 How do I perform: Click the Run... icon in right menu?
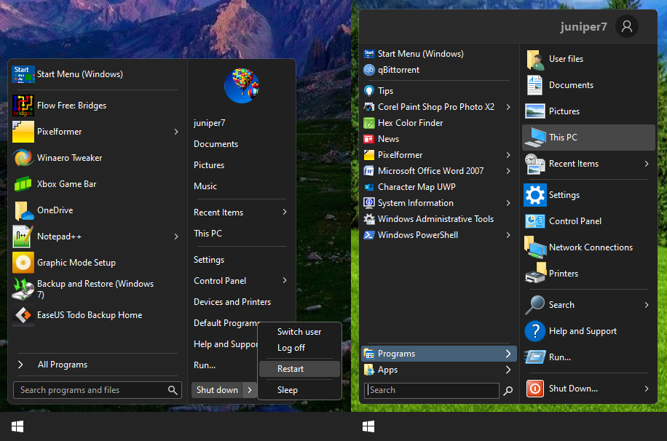pyautogui.click(x=535, y=357)
